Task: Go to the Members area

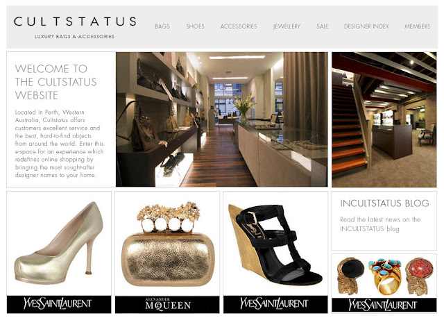Action: pos(417,26)
